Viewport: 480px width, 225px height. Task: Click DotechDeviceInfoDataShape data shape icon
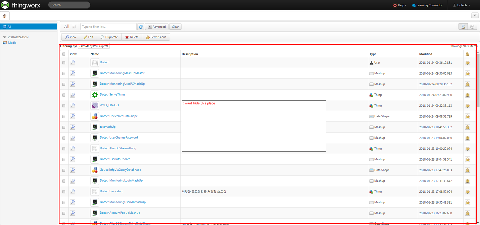pos(95,116)
